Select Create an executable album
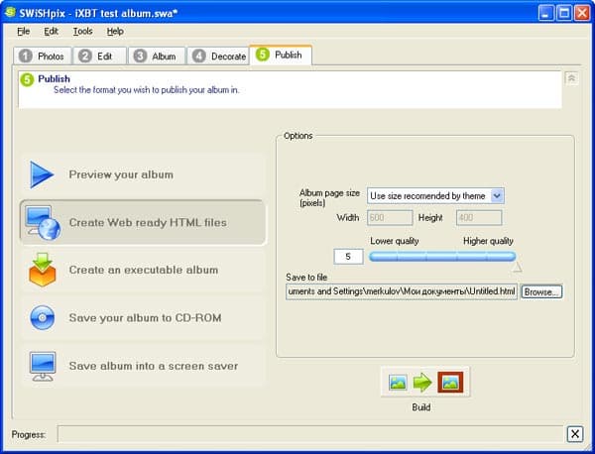The image size is (595, 454). pyautogui.click(x=142, y=270)
